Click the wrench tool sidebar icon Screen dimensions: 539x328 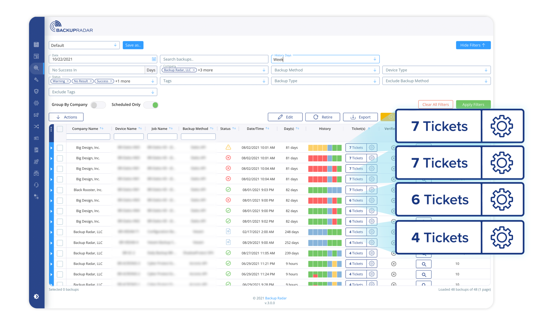(x=36, y=80)
